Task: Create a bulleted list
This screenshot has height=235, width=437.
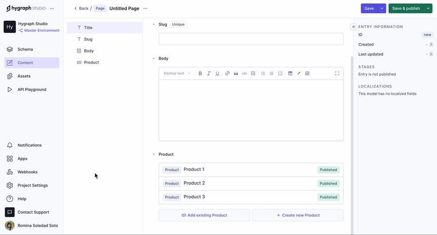Action: click(263, 73)
